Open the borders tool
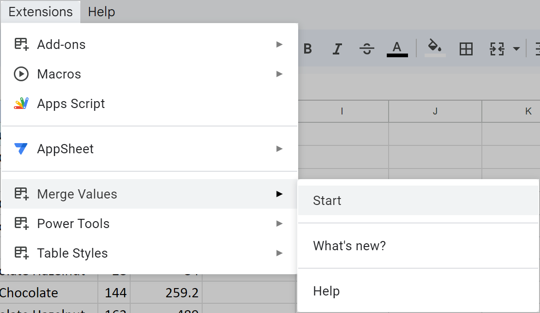Screen dimensions: 540x313 point(466,48)
